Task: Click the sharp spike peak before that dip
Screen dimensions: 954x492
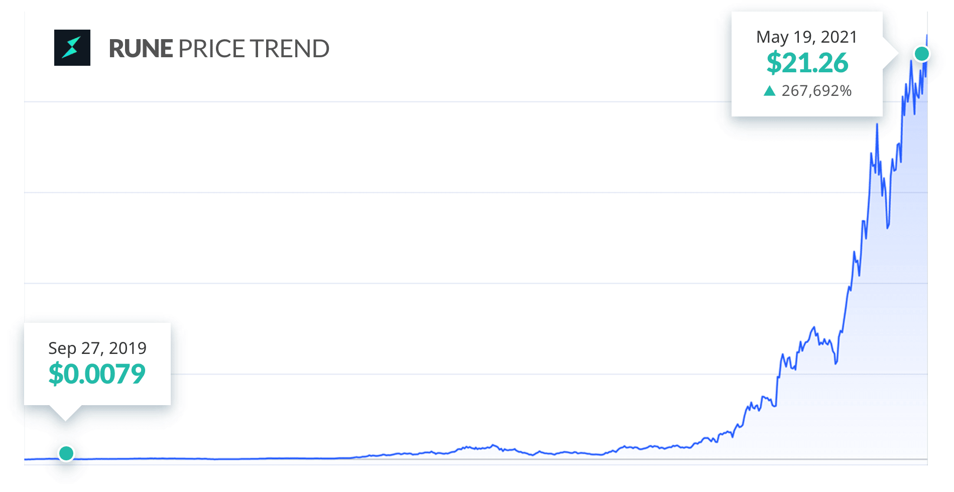Action: [x=877, y=126]
